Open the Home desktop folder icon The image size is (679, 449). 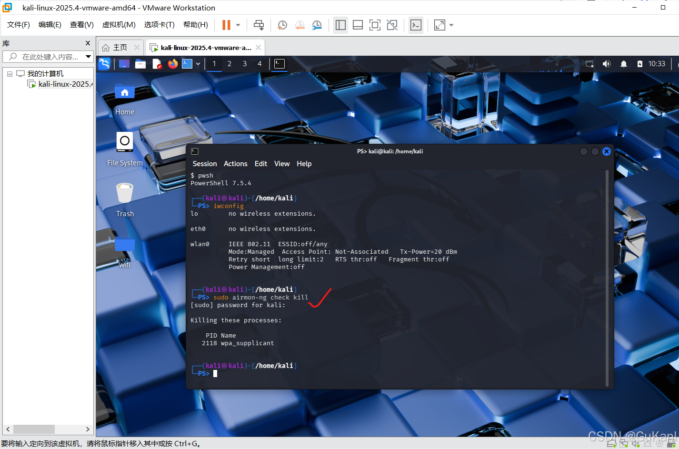click(x=125, y=99)
